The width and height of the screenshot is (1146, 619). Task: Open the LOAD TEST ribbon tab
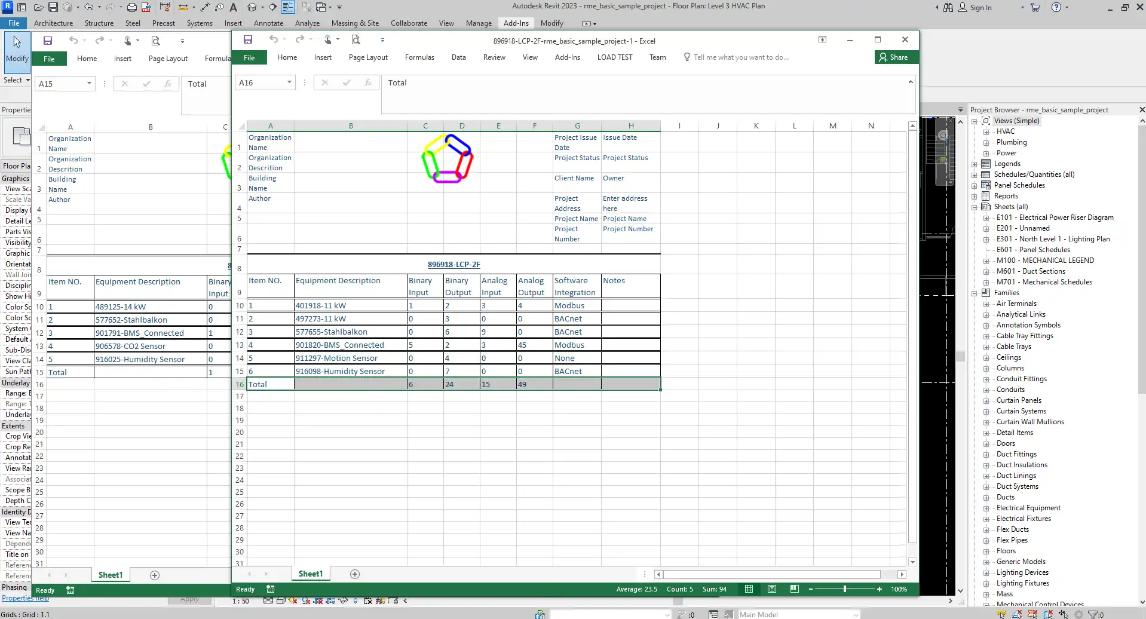click(x=615, y=57)
